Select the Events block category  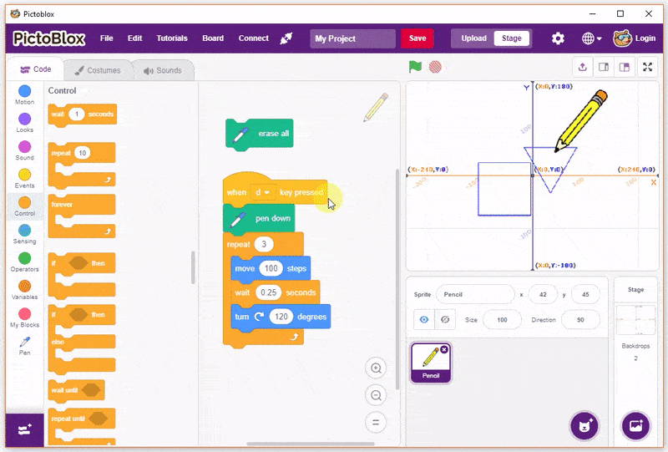point(25,178)
